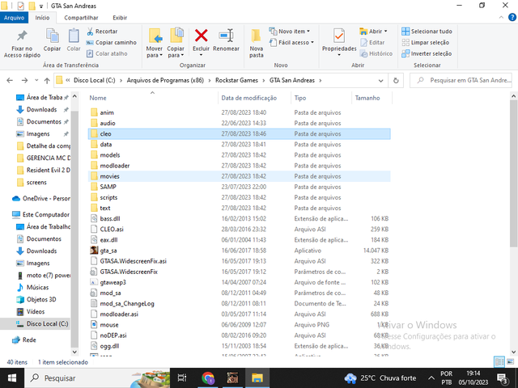
Task: Click the Recortar scissors icon
Action: pyautogui.click(x=90, y=32)
